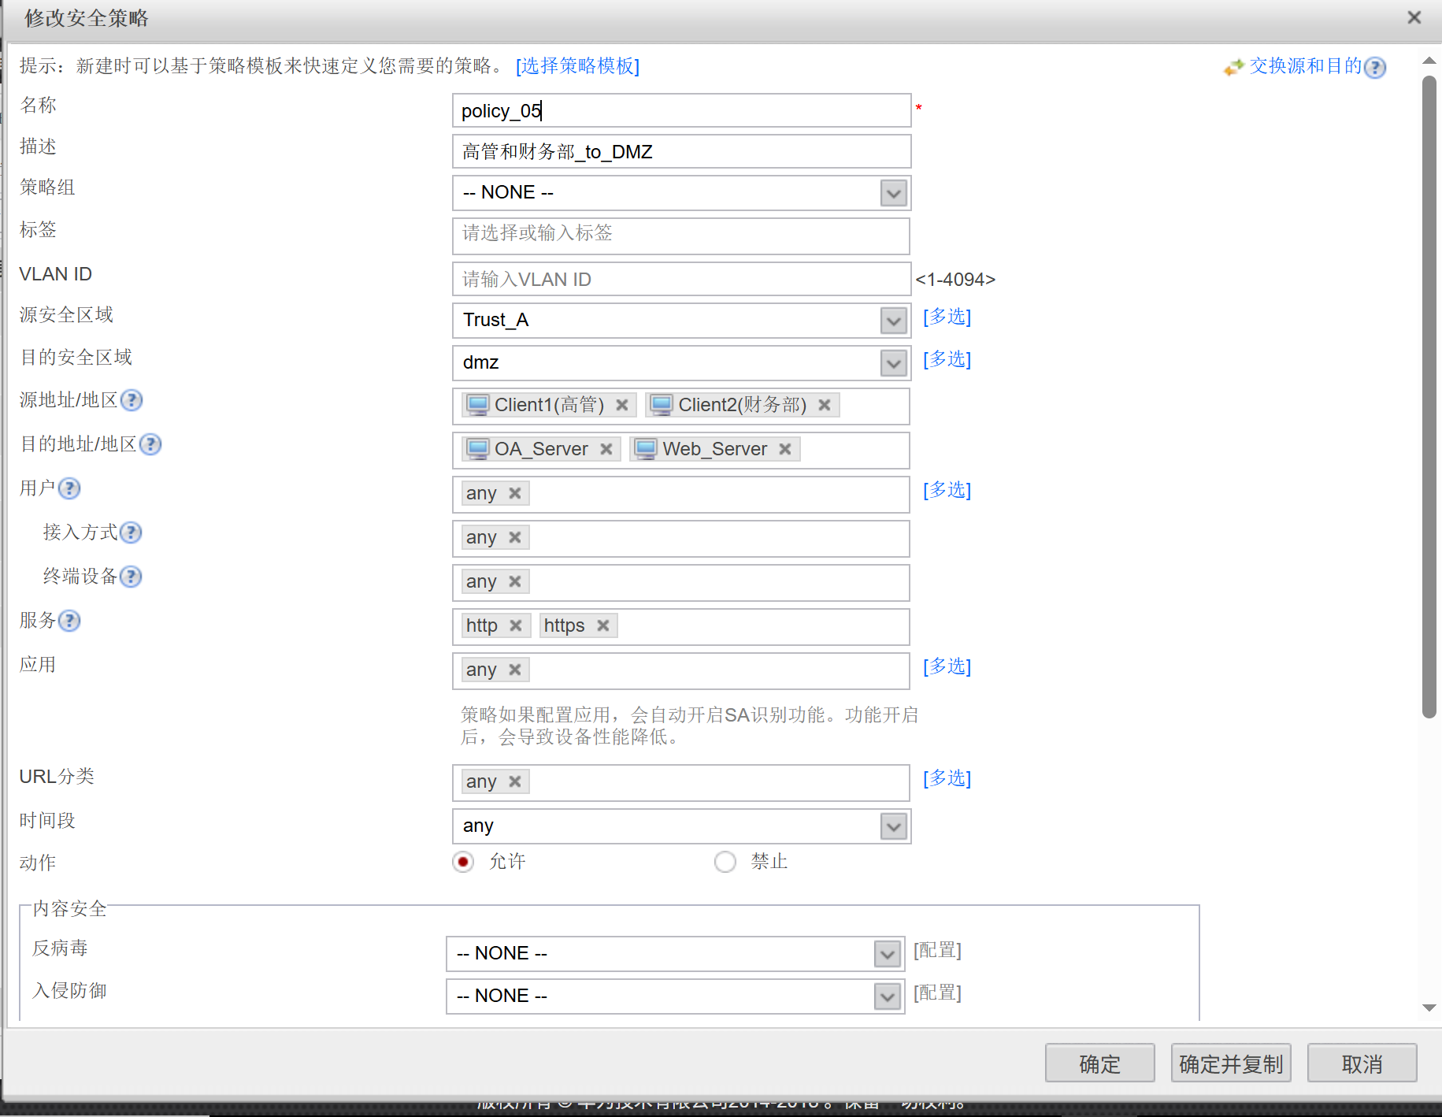Remove https from service field
Viewport: 1442px width, 1117px height.
603,625
